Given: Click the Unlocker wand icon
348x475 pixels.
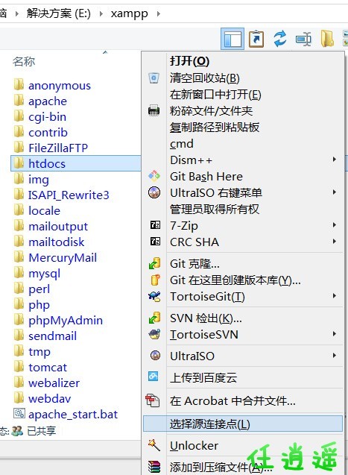Looking at the screenshot, I should click(154, 445).
